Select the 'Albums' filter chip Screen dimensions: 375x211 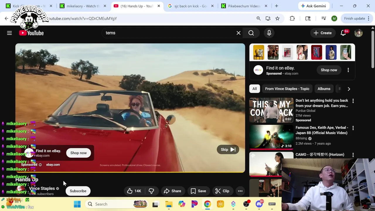[x=324, y=89]
